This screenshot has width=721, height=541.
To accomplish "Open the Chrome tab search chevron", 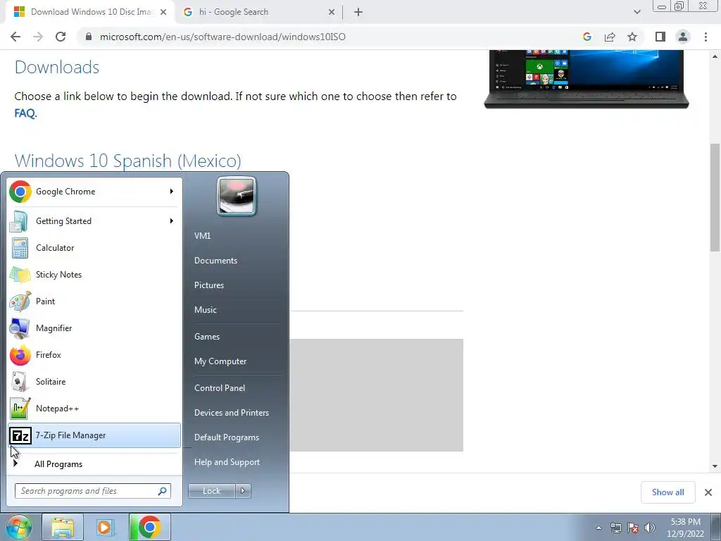I will 637,12.
